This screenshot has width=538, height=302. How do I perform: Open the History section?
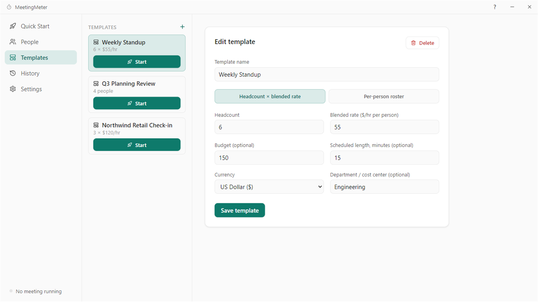tap(41, 73)
